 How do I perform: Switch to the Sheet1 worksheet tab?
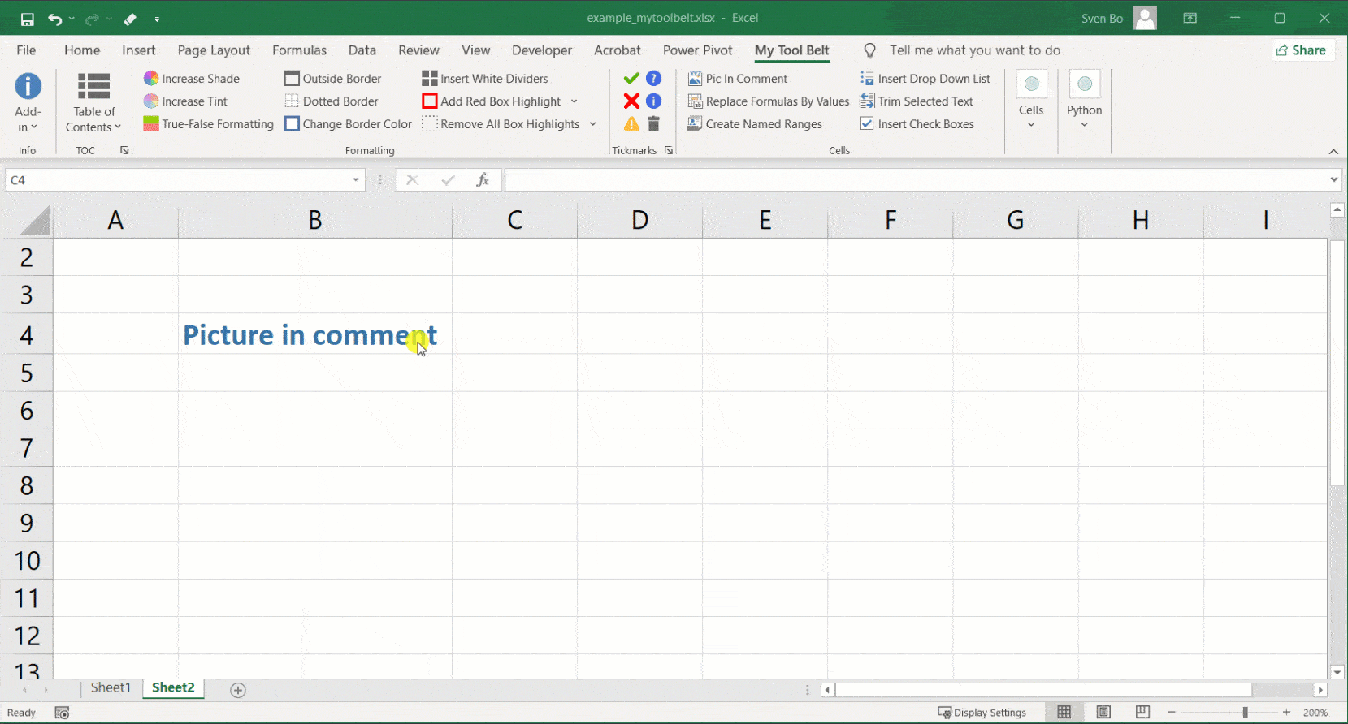pos(111,687)
